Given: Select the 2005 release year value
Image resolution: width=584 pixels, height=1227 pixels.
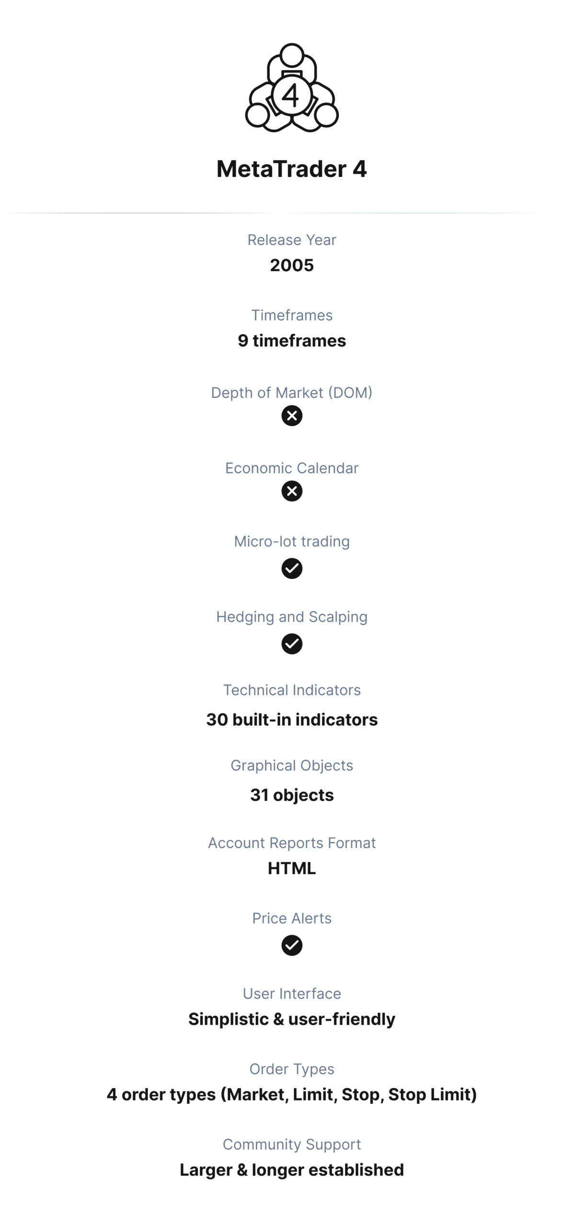Looking at the screenshot, I should (292, 265).
